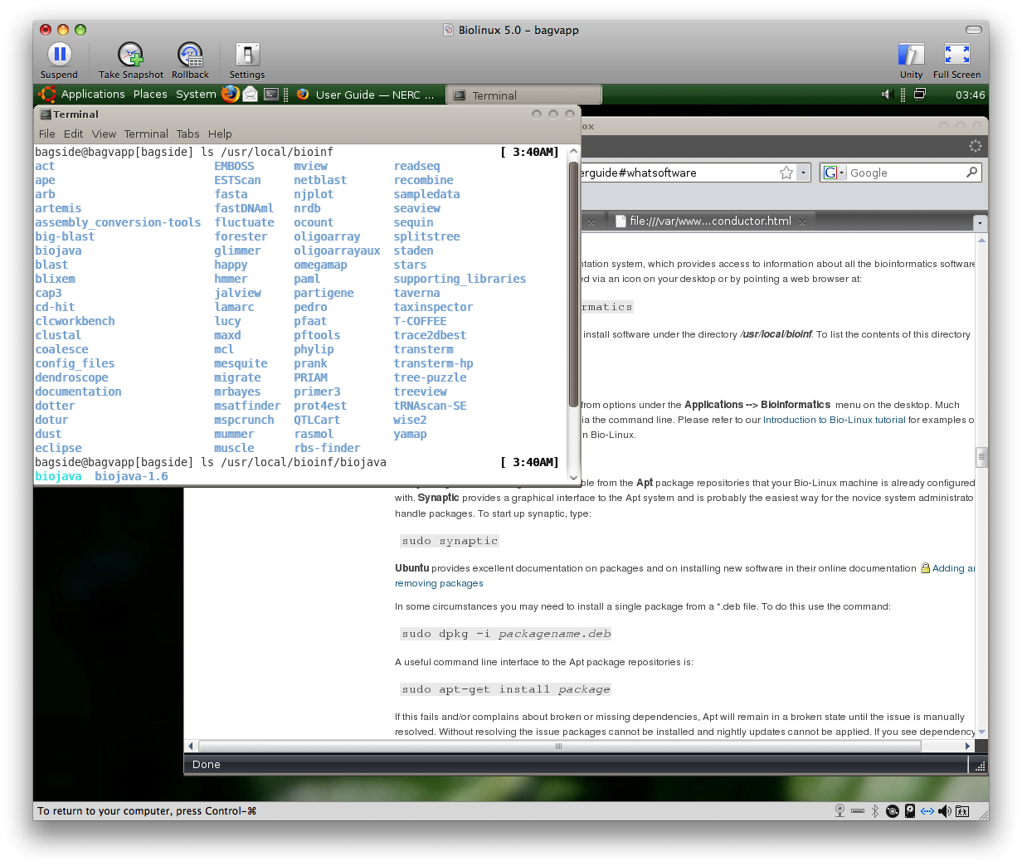The height and width of the screenshot is (866, 1022).
Task: Switch to Unity view mode
Action: click(x=911, y=56)
